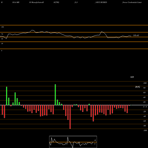Click the MR axis label 40

click(x=144, y=97)
